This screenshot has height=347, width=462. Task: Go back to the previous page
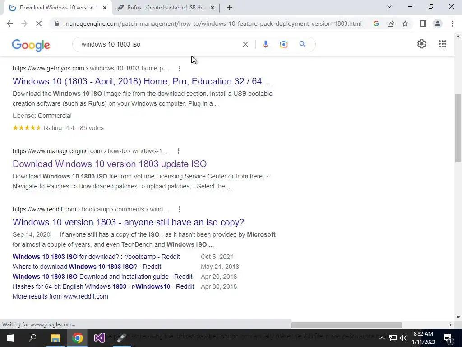[x=10, y=23]
